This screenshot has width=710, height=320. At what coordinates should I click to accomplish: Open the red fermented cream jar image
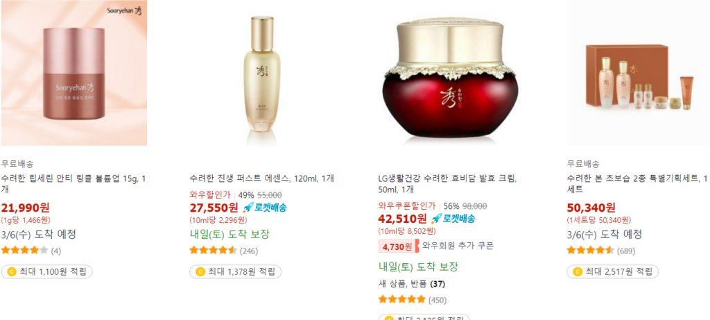tap(451, 73)
